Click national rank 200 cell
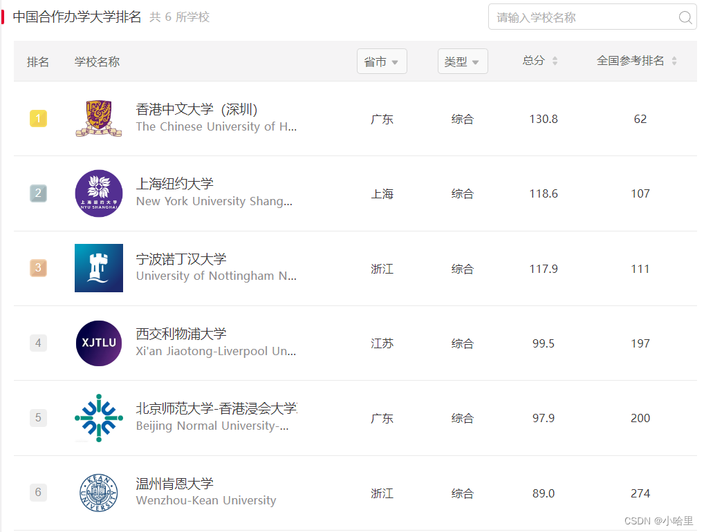Viewport: 704px width, 532px height. (x=640, y=418)
